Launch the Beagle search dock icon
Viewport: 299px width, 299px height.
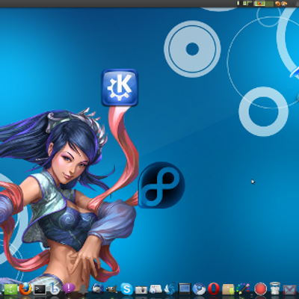(x=55, y=289)
